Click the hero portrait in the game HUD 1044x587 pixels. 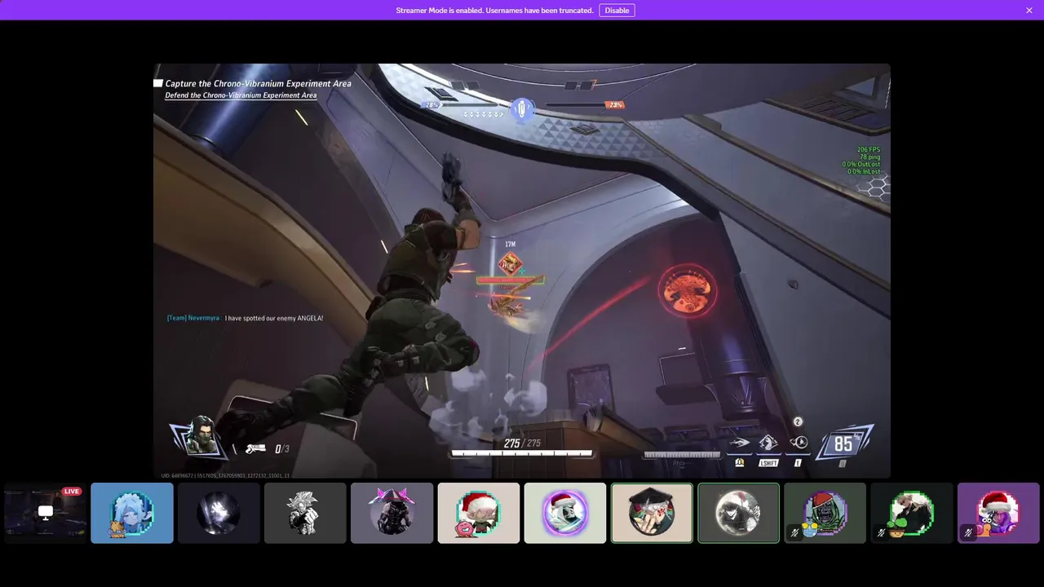(200, 438)
